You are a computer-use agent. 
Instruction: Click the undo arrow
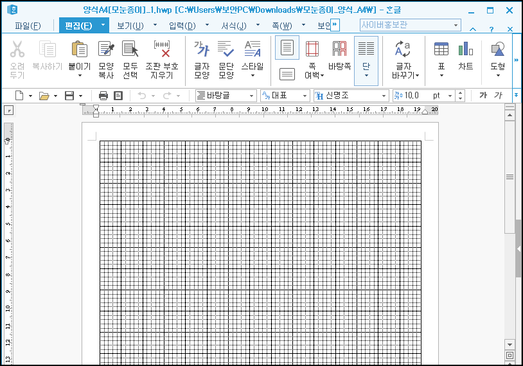(x=142, y=96)
